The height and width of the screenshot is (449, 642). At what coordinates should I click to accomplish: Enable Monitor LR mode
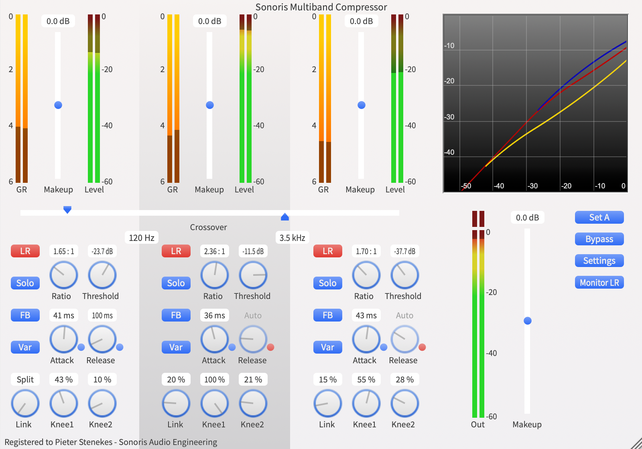coord(599,282)
